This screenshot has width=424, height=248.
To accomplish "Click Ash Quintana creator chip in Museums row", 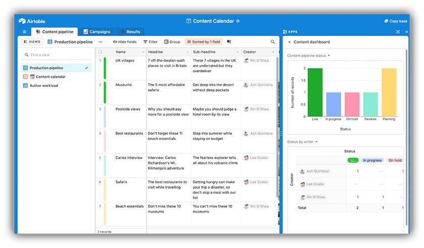I will coord(258,85).
